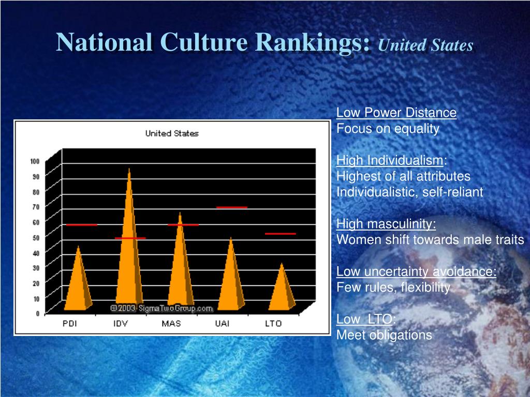Click 'Women shift towards male traits' text
Image resolution: width=530 pixels, height=397 pixels.
coord(430,240)
